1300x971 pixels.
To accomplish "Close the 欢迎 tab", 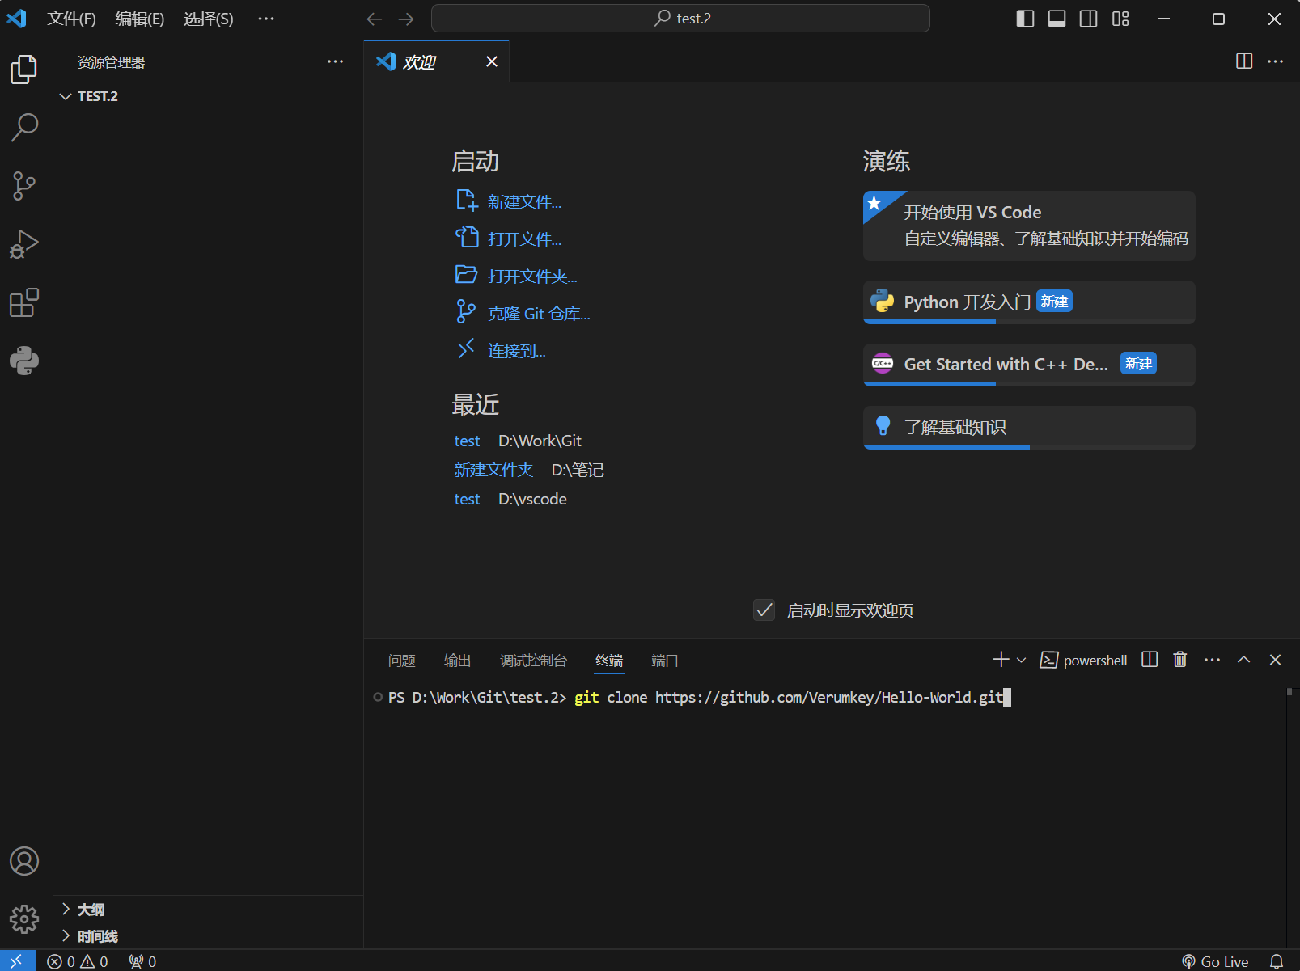I will coord(491,61).
